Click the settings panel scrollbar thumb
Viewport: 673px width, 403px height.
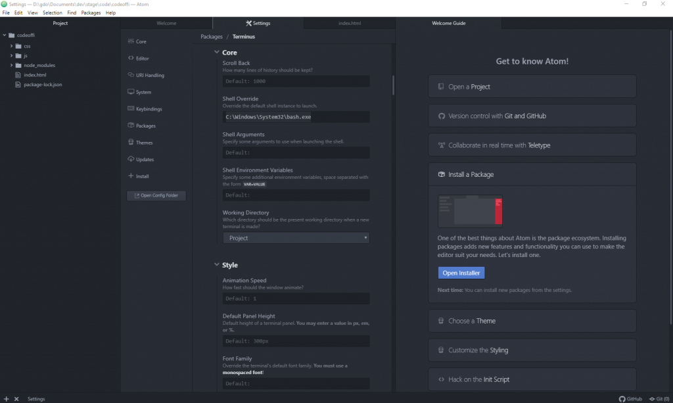pyautogui.click(x=393, y=85)
